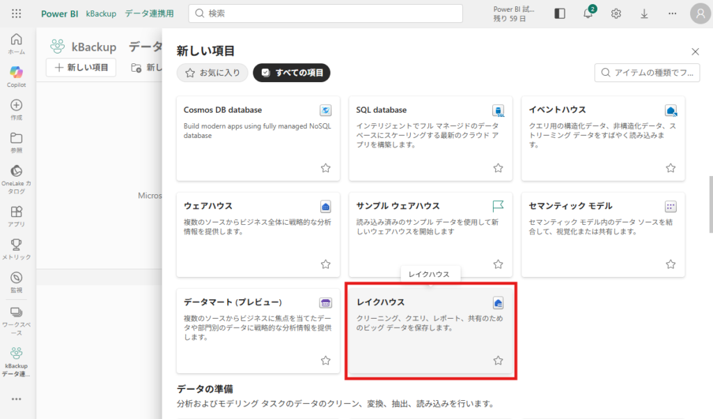Screen dimensions: 713x419
Task: Favorite the レイクハウス card star
Action: tap(498, 360)
